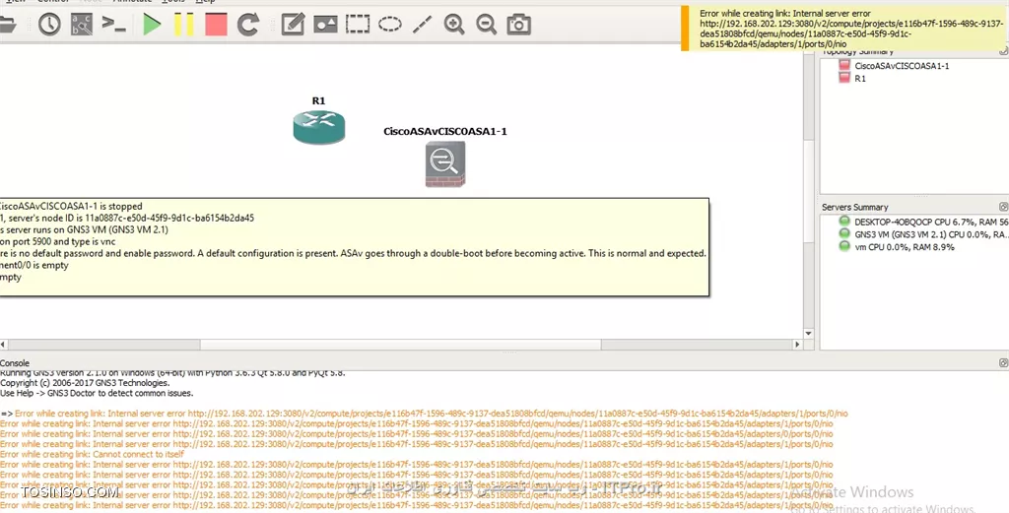
Task: Click the CiscoASAvCISCOASA1-1 canvas label
Action: (x=445, y=131)
